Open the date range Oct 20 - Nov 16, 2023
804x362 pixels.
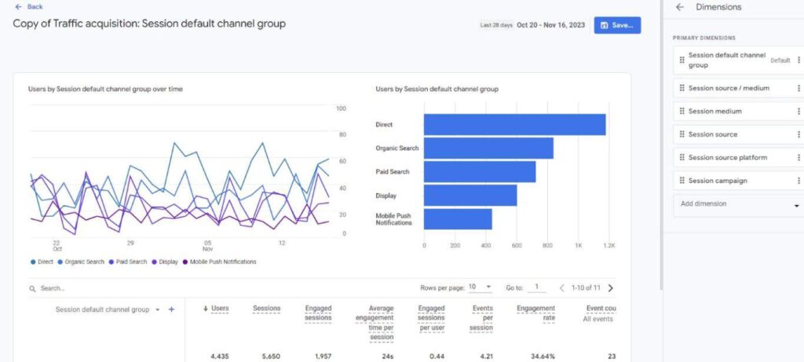550,25
